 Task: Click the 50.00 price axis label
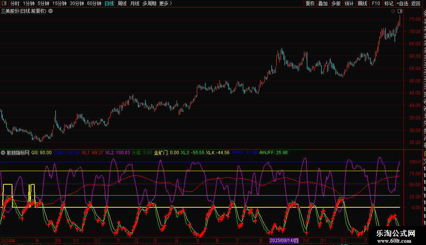click(415, 81)
